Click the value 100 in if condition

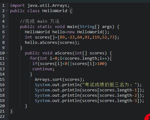click(x=101, y=64)
